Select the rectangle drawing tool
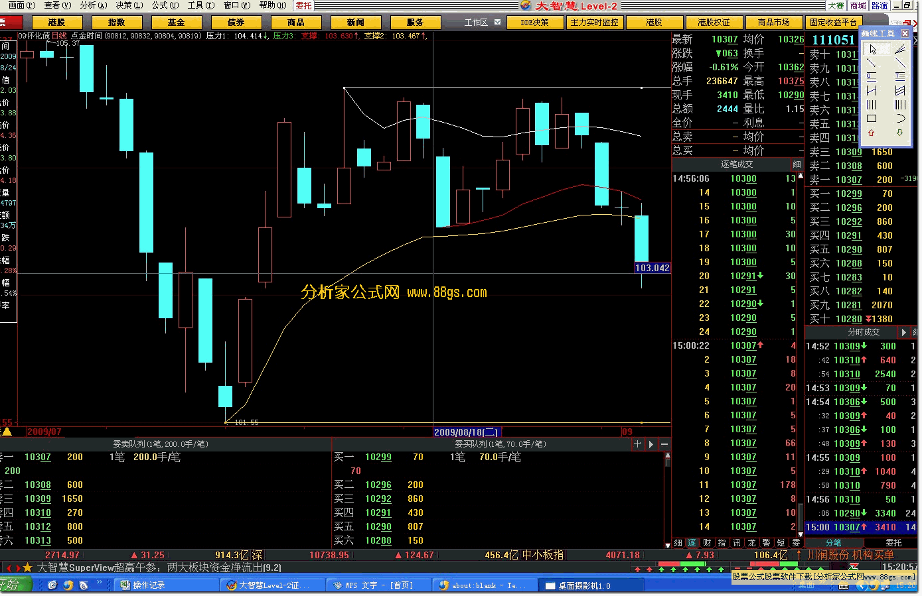Screen dimensions: 922x596 872,119
